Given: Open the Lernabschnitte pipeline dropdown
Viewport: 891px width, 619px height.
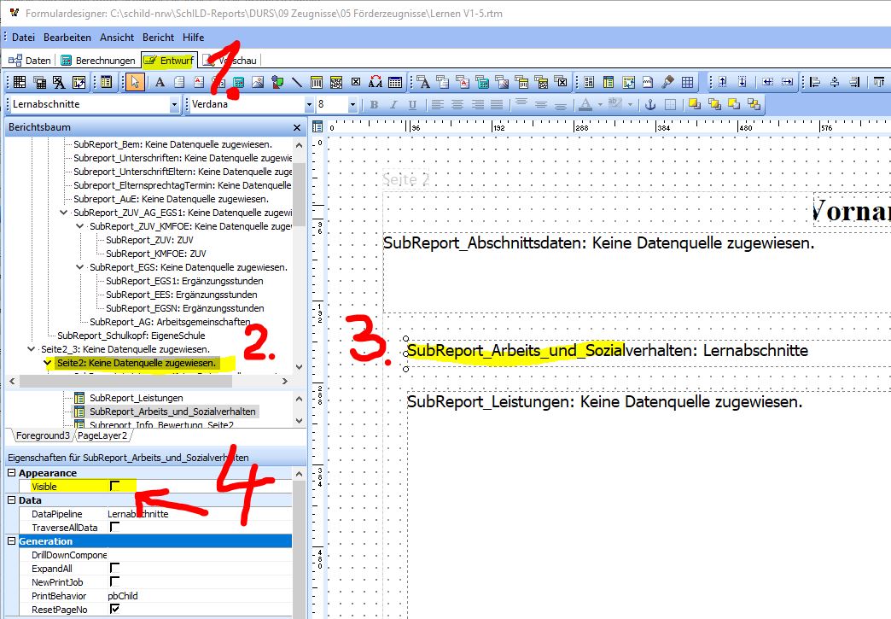Looking at the screenshot, I should 174,104.
